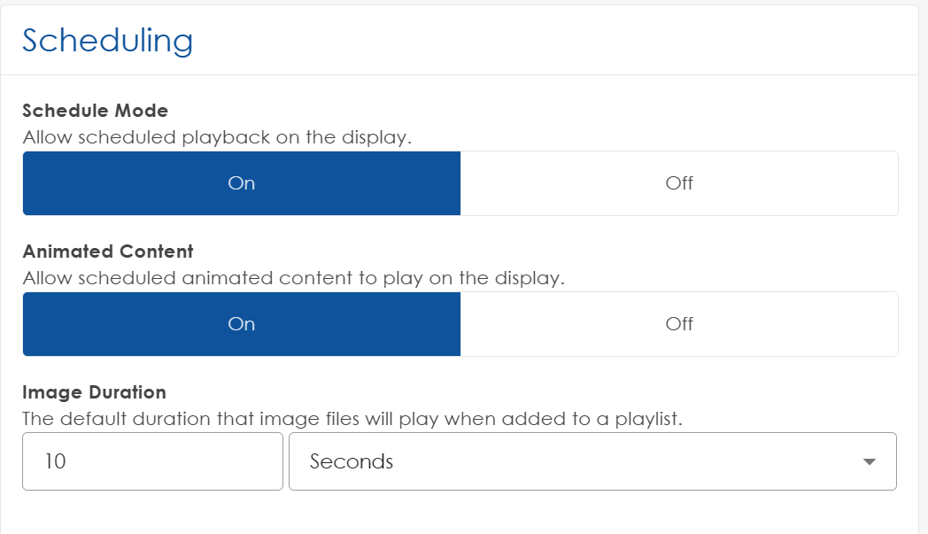This screenshot has height=534, width=928.
Task: Enable Animated Content with On
Action: tap(241, 324)
